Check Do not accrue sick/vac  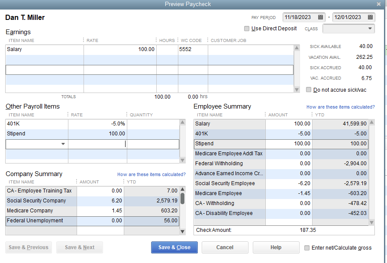tap(310, 90)
